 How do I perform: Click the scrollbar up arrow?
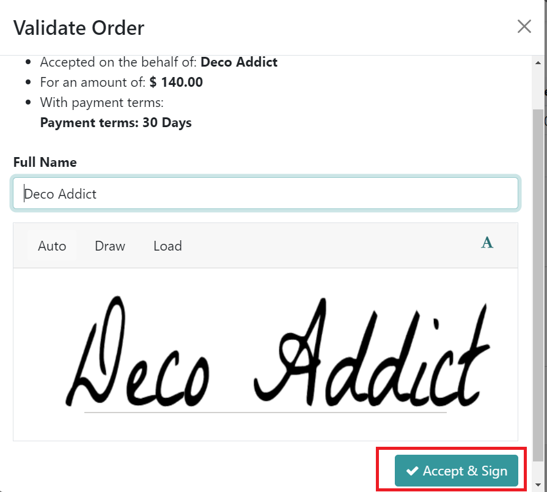pos(538,63)
